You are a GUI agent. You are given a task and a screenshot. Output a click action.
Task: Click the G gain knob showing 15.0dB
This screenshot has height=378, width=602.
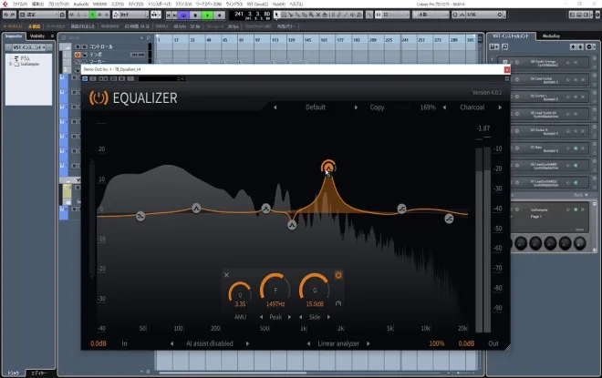pyautogui.click(x=315, y=290)
